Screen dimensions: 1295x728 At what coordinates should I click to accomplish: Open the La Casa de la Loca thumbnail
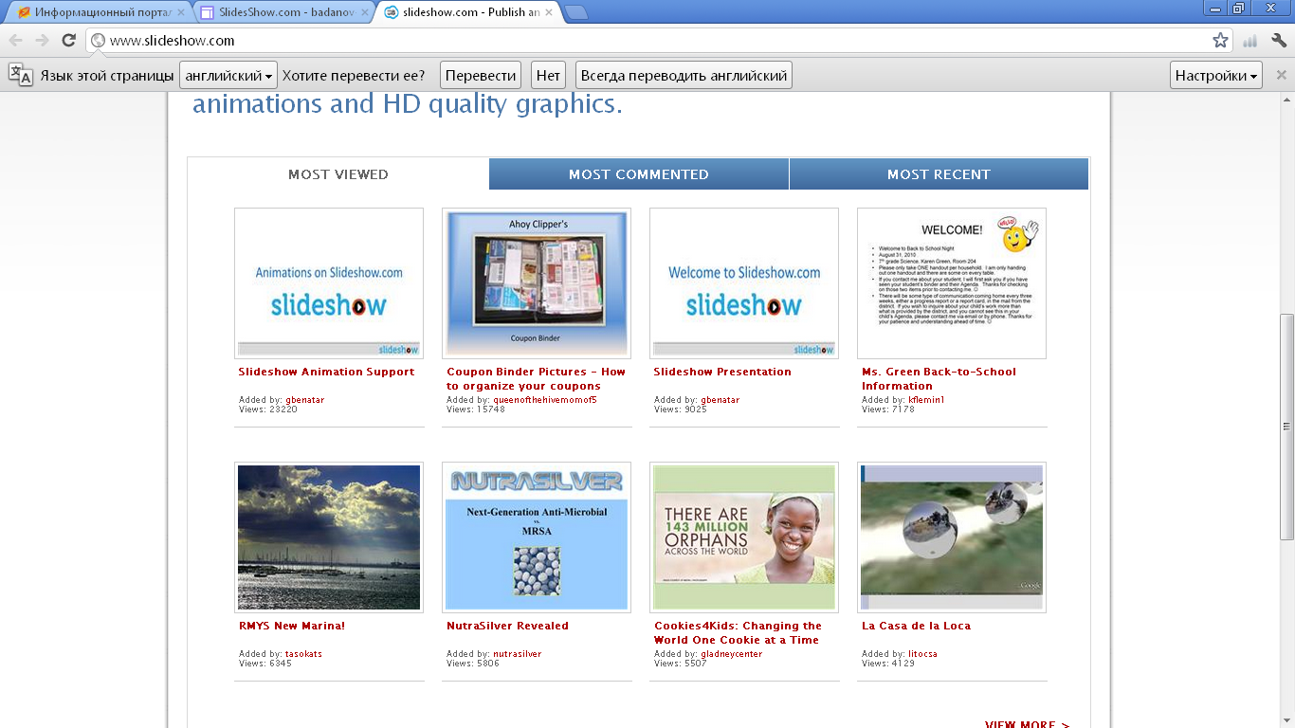(952, 537)
